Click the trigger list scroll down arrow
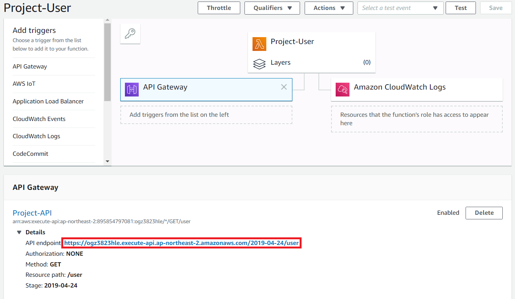This screenshot has height=299, width=515. click(x=107, y=162)
